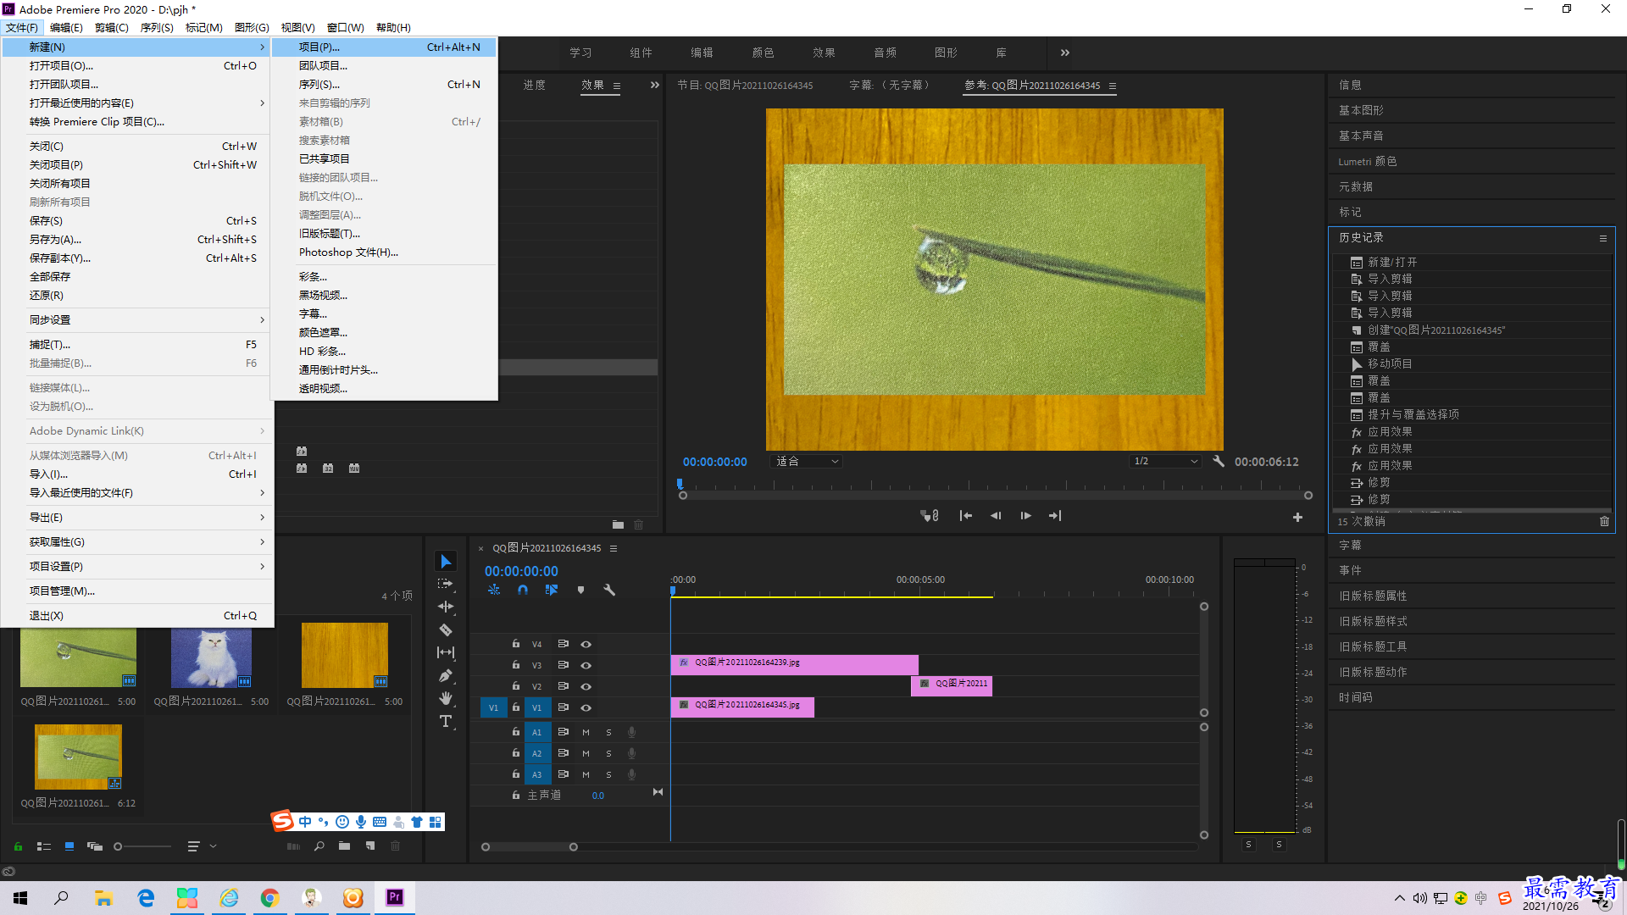This screenshot has width=1627, height=915.
Task: Choose 序列(S)... in submenu
Action: 384,85
